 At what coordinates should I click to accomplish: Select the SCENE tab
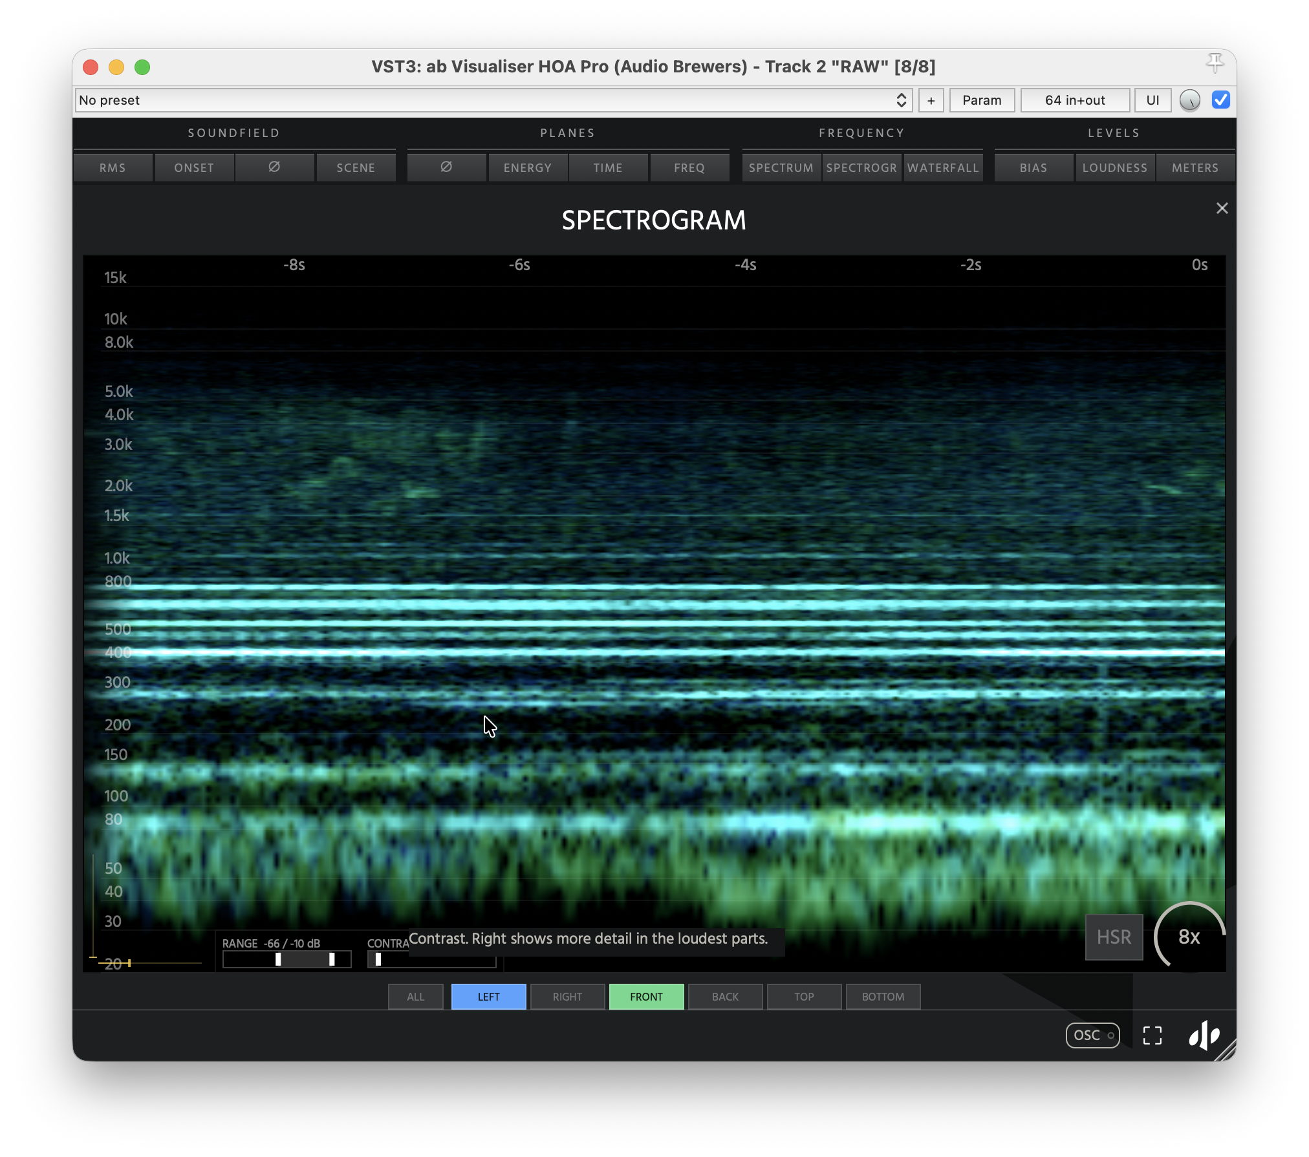click(356, 167)
